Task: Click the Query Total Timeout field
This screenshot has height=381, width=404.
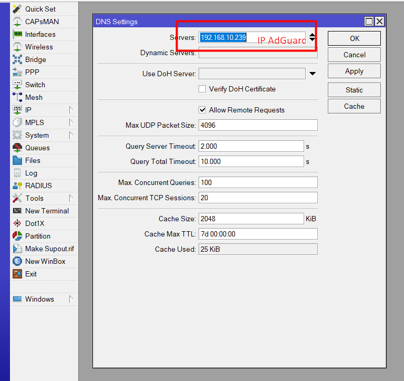Action: coord(251,162)
